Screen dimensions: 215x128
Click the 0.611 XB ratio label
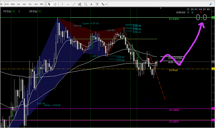pos(77,26)
